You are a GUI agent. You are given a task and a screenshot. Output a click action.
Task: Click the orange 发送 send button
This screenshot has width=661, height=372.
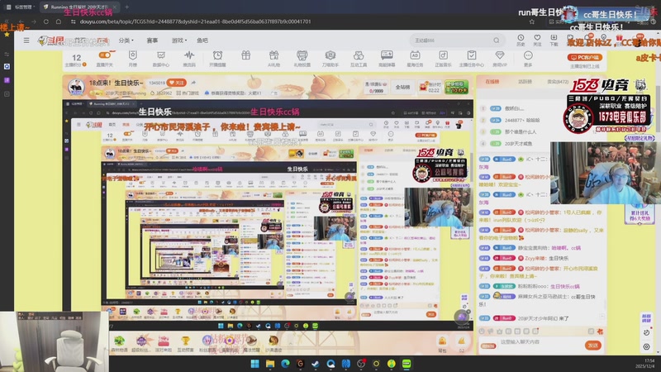[593, 346]
